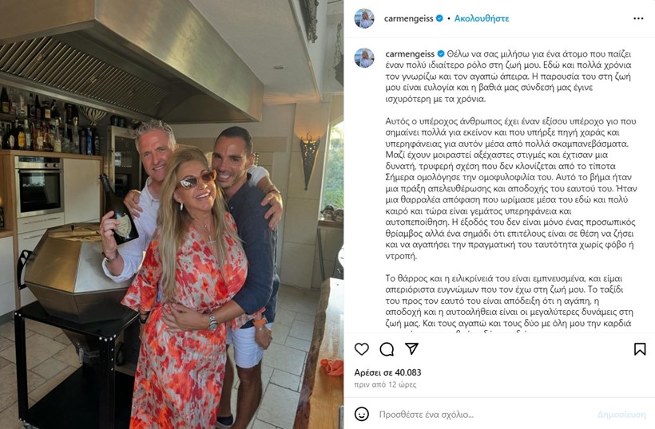Click the Ακολουθήστε follow link
The width and height of the screenshot is (655, 429).
click(482, 18)
